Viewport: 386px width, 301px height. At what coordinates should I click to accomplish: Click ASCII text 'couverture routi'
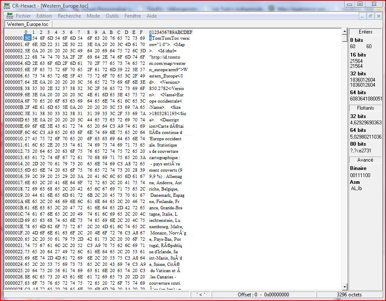tap(165, 283)
